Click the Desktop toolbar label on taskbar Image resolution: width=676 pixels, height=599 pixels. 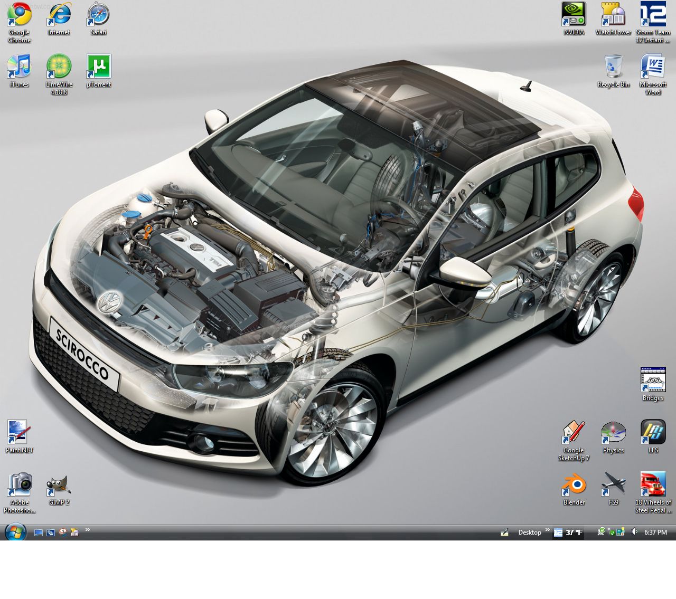[x=530, y=533]
